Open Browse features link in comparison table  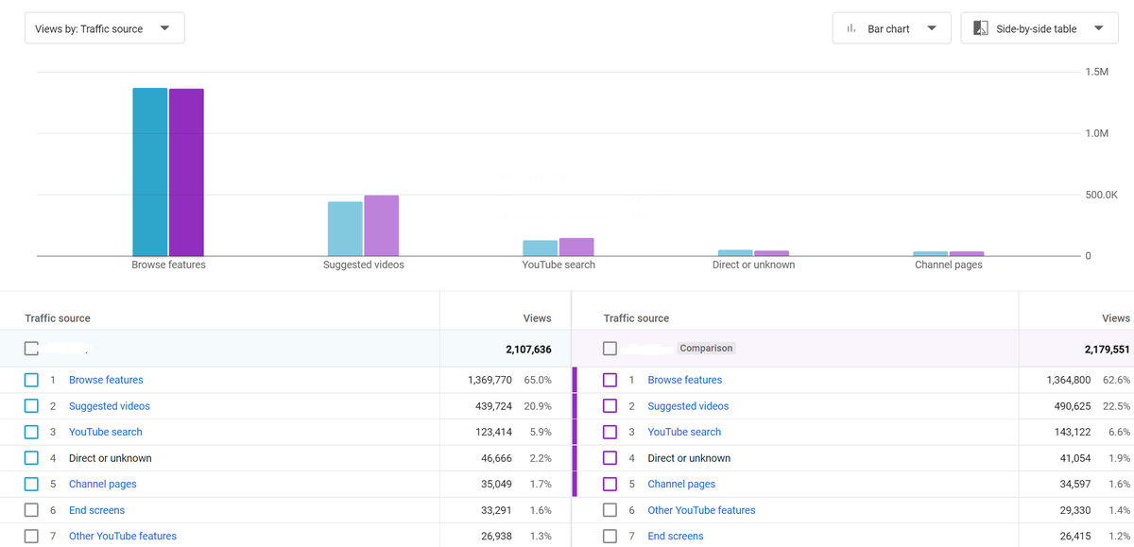[x=685, y=380]
